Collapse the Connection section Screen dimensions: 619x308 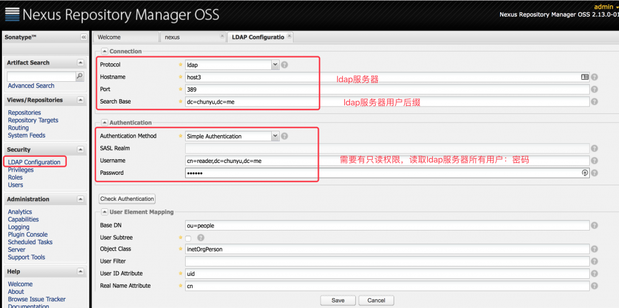tap(105, 51)
